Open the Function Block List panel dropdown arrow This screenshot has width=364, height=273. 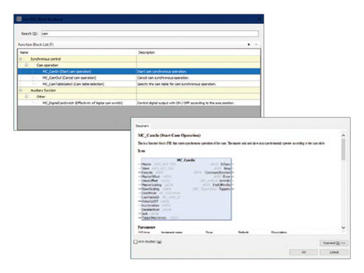[x=256, y=44]
